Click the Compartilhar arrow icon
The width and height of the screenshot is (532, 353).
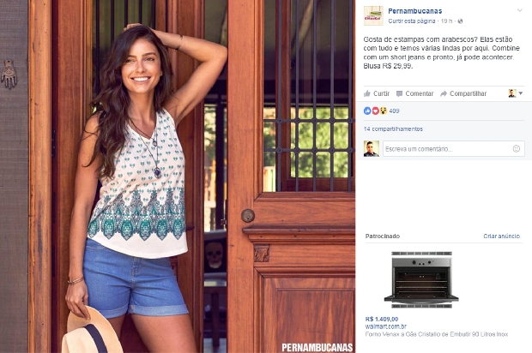click(444, 94)
